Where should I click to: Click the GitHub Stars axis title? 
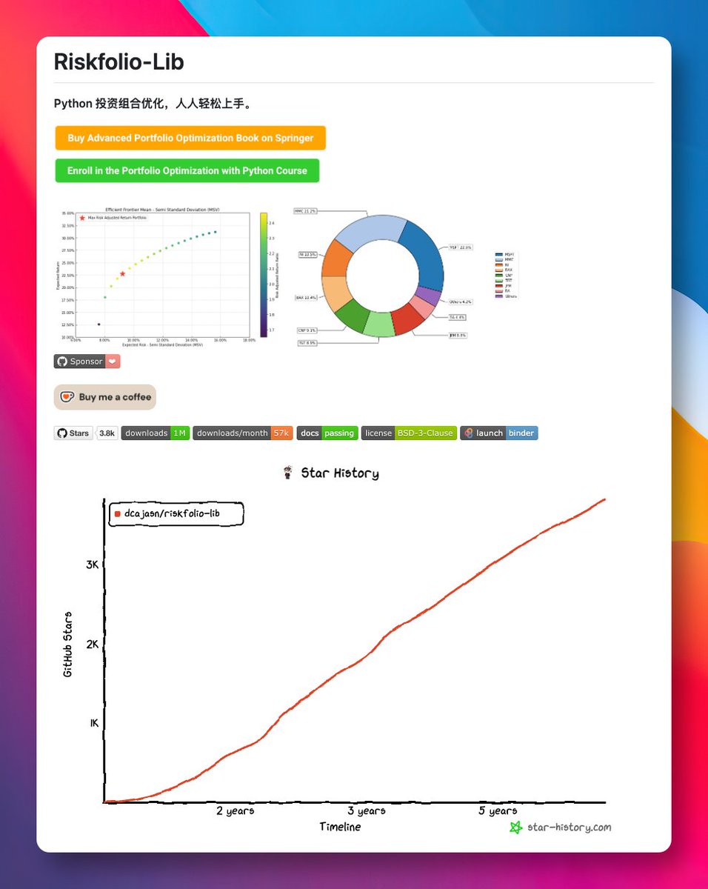(x=67, y=645)
